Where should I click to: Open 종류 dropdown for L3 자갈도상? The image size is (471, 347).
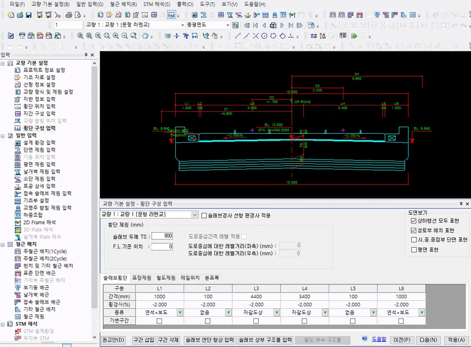coord(276,313)
